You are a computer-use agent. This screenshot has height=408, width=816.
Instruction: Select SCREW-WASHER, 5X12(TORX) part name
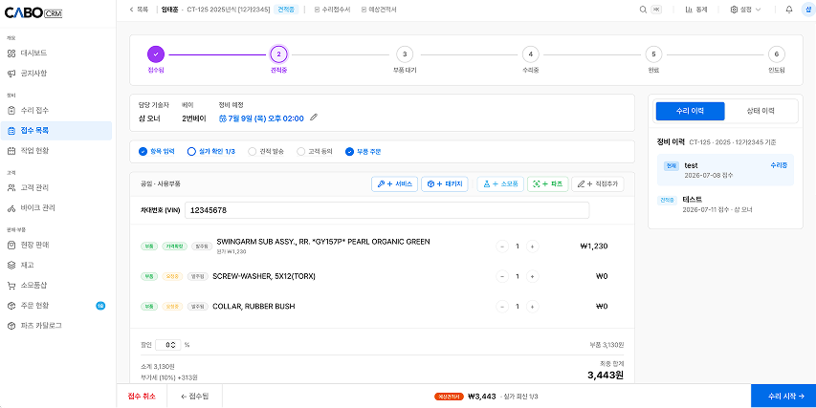[x=264, y=276]
